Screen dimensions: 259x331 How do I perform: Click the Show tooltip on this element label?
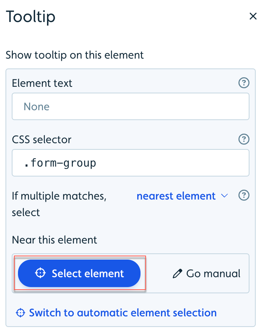coord(74,55)
